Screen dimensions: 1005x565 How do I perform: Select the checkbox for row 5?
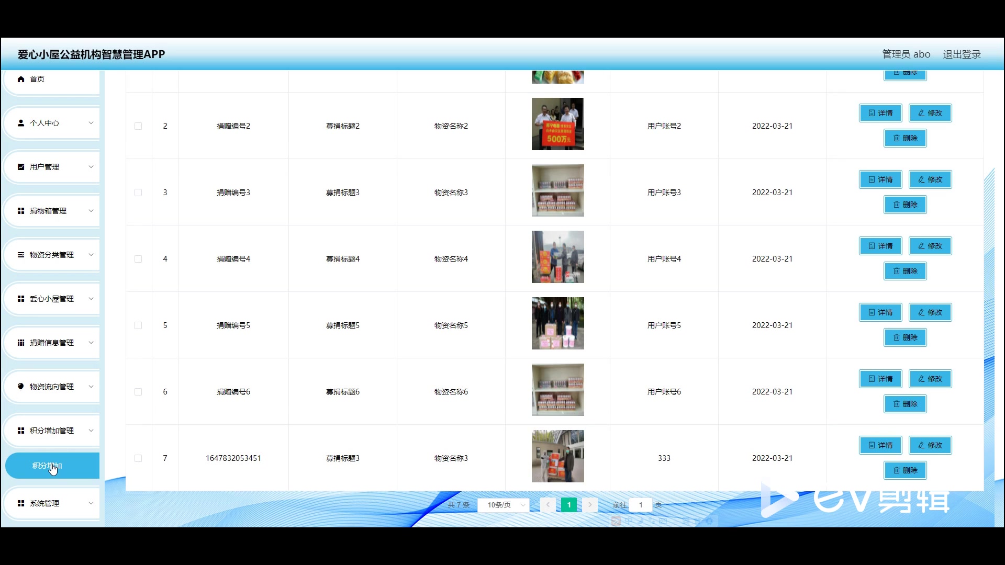(138, 325)
